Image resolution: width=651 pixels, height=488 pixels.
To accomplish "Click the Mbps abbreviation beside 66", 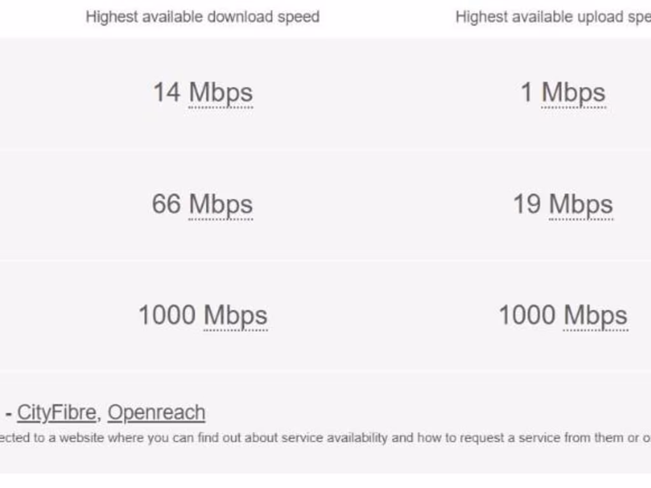I will coord(221,205).
